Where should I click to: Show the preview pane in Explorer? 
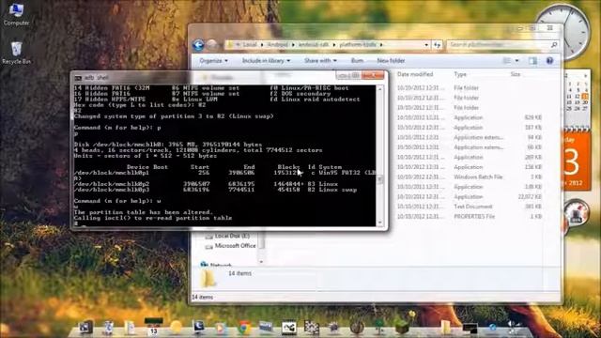pos(532,60)
